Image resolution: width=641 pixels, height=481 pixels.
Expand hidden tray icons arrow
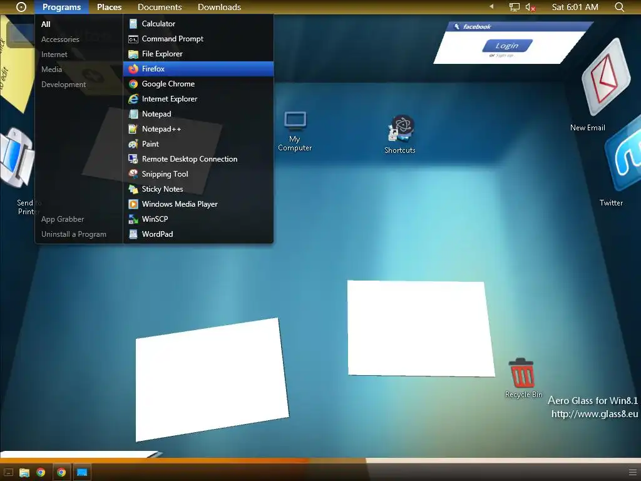492,6
